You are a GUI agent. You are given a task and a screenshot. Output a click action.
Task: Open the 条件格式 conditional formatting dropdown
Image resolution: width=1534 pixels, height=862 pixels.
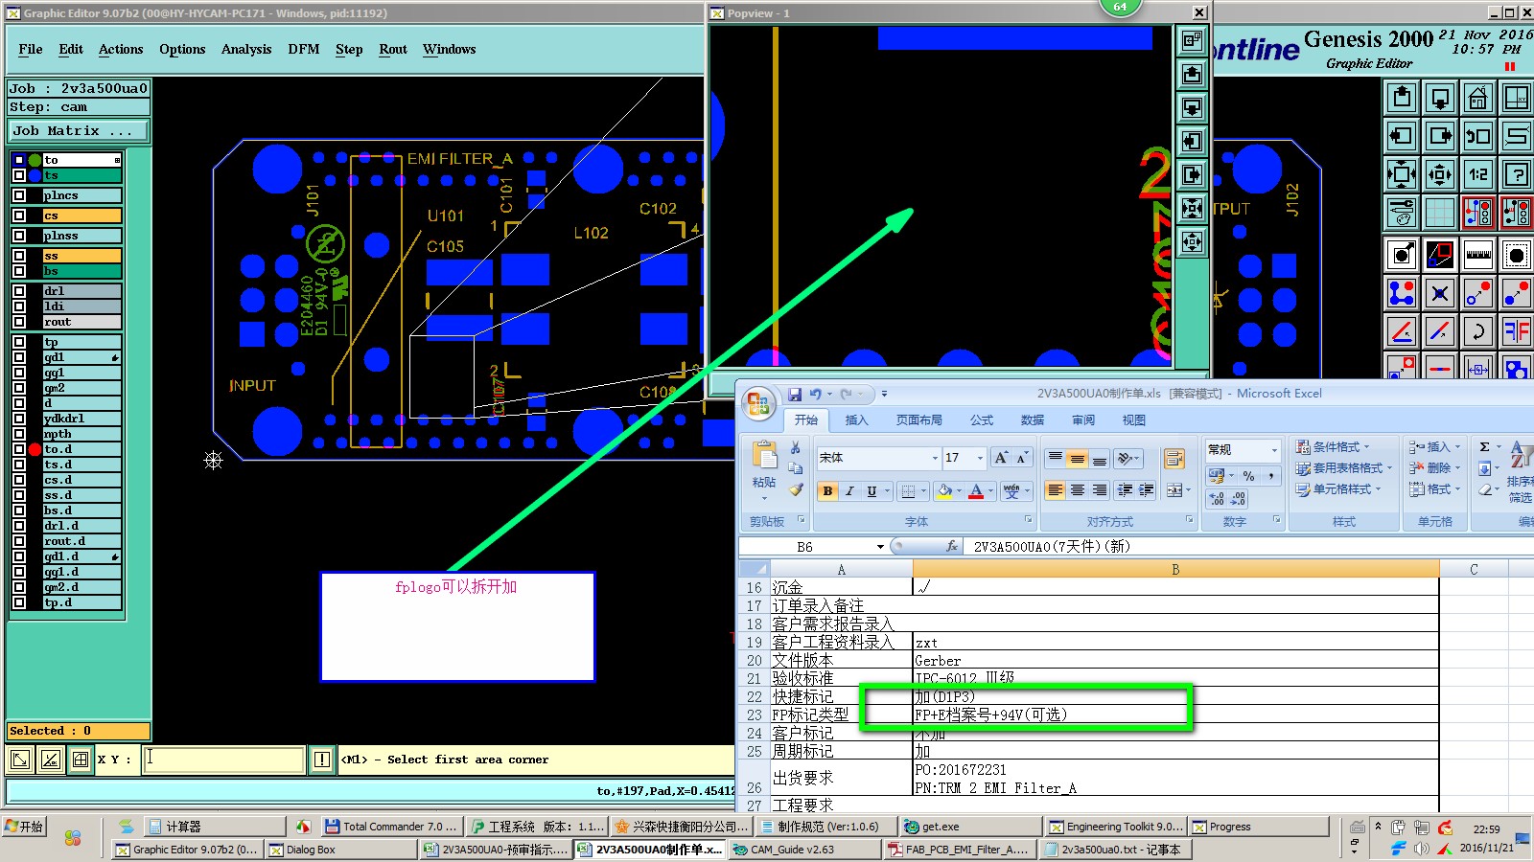tap(1332, 447)
